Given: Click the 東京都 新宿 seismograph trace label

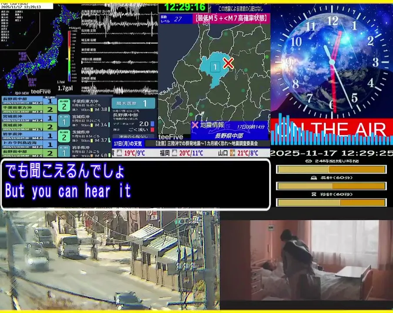Looking at the screenshot, I should coord(89,50).
